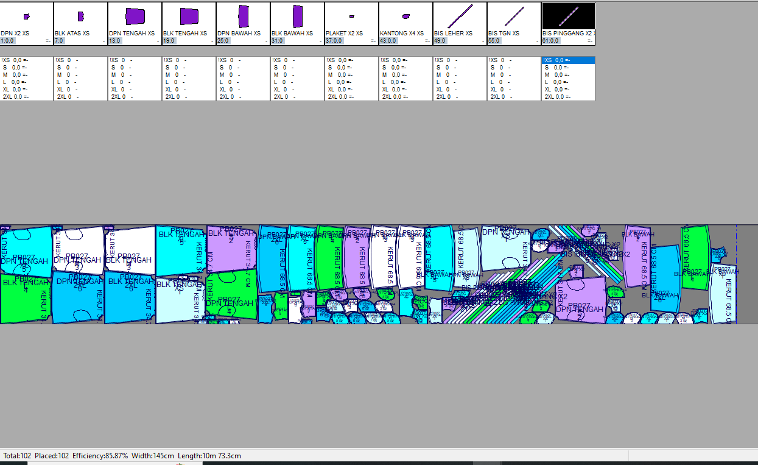The width and height of the screenshot is (758, 465).
Task: Select the BIS LEHER XS strip icon
Action: click(x=460, y=16)
